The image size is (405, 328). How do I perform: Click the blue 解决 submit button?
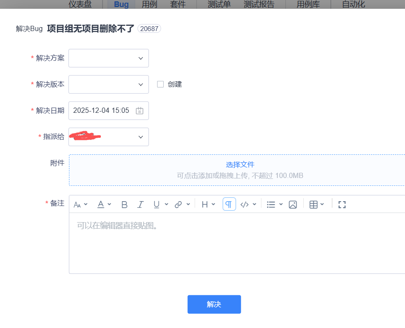[214, 304]
